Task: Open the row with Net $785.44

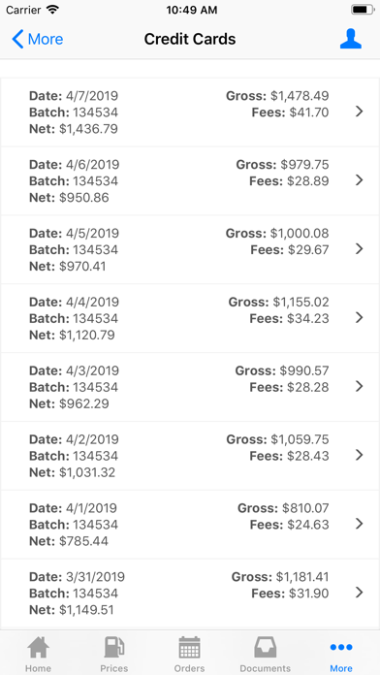Action: pyautogui.click(x=190, y=525)
